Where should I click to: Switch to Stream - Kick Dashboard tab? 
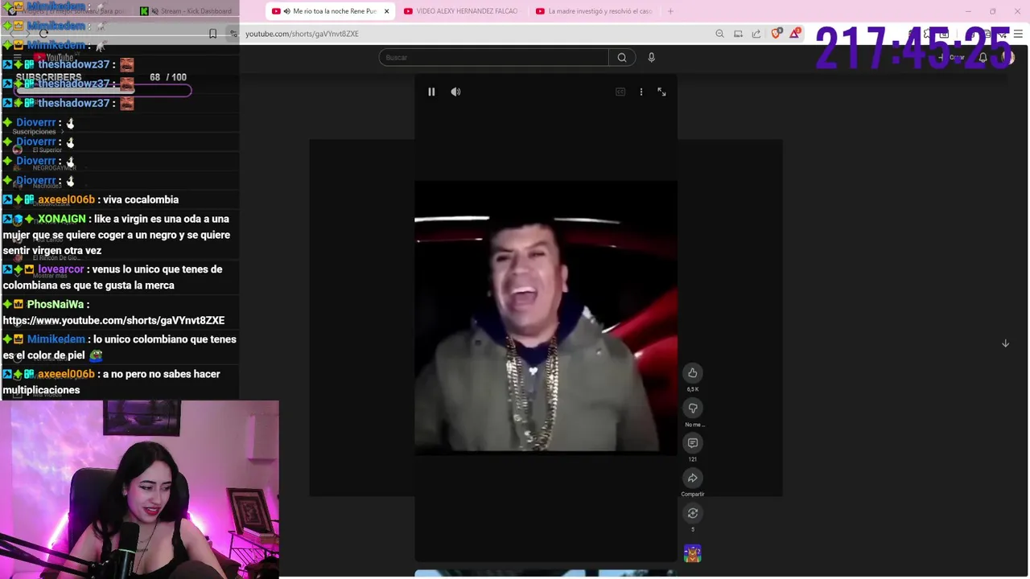tap(186, 11)
